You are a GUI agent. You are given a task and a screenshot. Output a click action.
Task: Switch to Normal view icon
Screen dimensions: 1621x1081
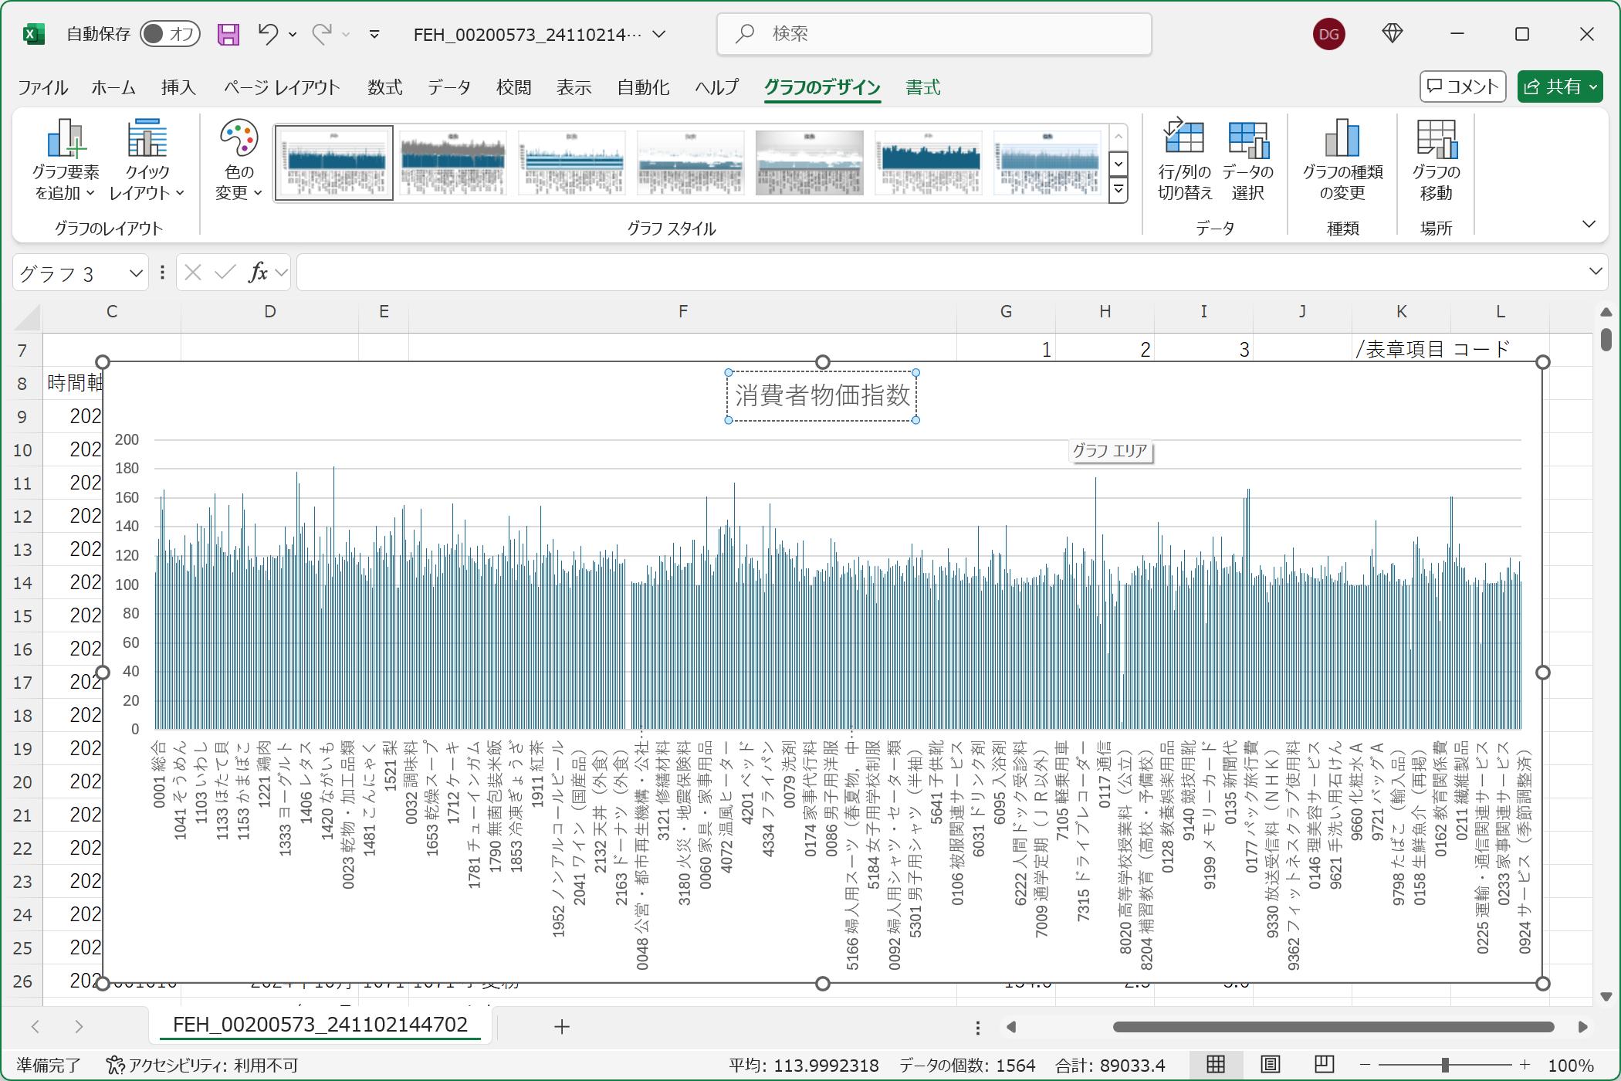[1216, 1066]
